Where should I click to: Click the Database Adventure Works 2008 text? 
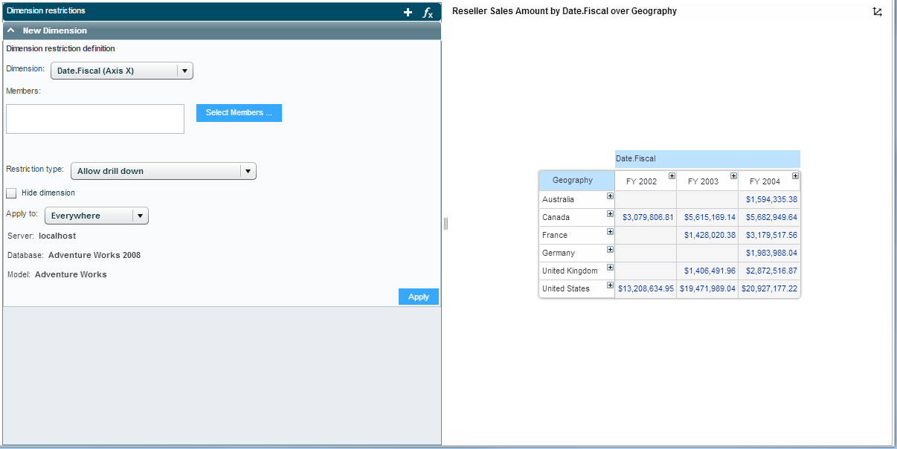74,255
